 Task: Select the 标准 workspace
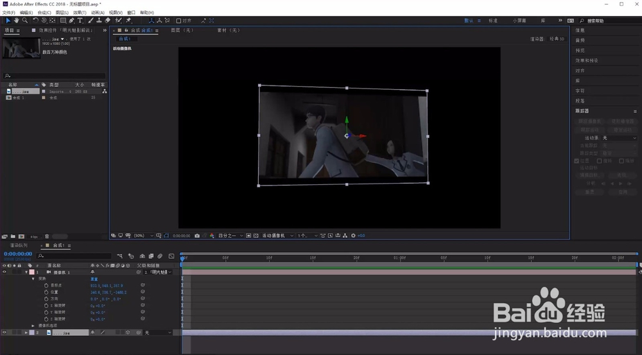(493, 21)
